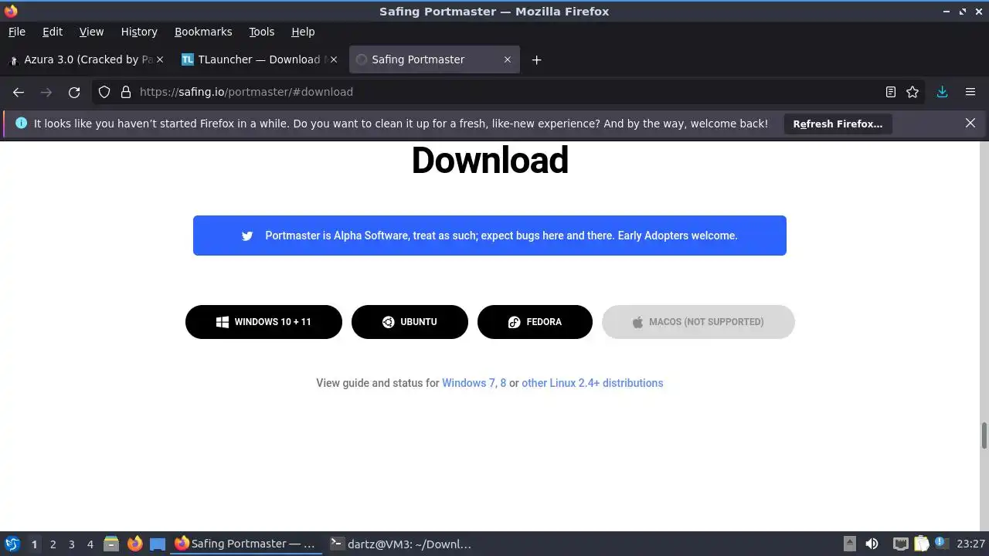Image resolution: width=989 pixels, height=556 pixels.
Task: Open the History menu
Action: coord(139,32)
